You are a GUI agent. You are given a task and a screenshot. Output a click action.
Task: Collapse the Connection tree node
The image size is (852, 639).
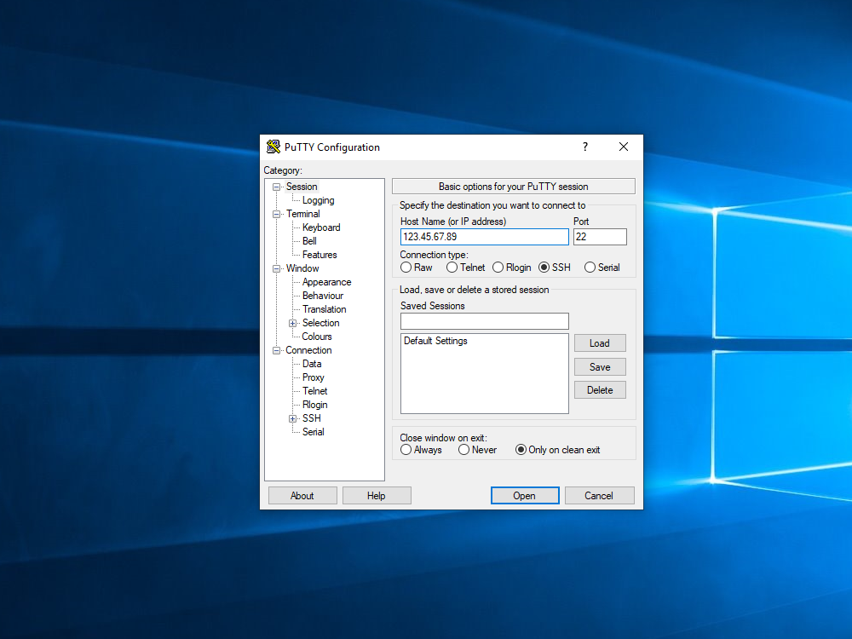(x=277, y=350)
